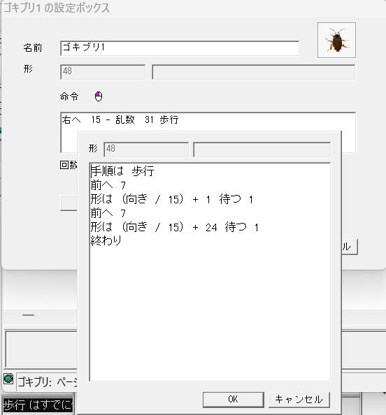
Task: Place cursor in the 右へ 15 - 乱数 31 歩行 command line
Action: click(120, 120)
